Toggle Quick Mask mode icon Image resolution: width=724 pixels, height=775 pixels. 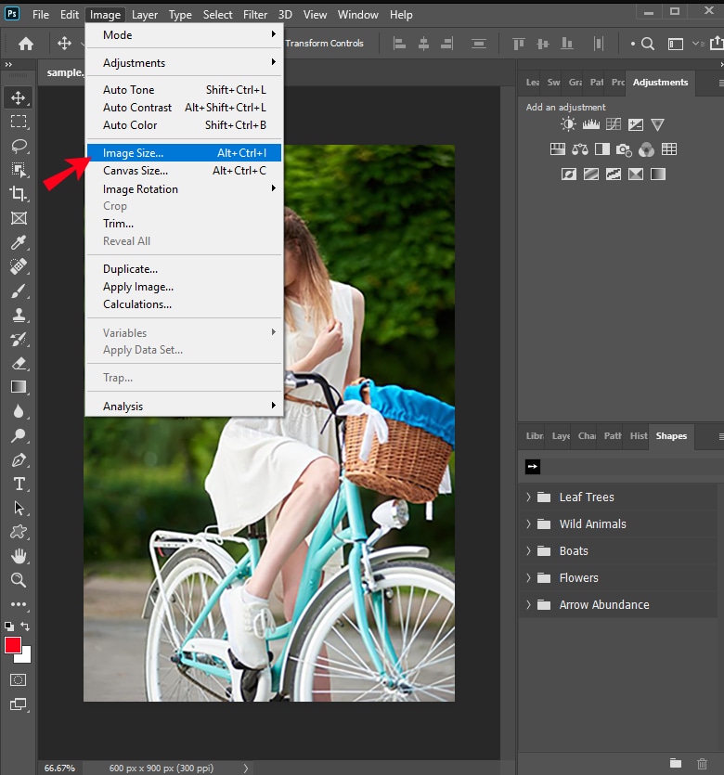[19, 680]
